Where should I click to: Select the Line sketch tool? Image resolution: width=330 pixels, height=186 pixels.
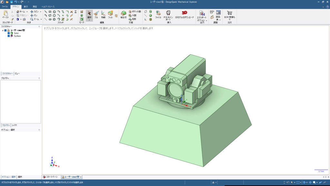[x=46, y=12]
